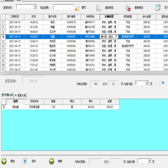Click the 撤销筛选 cancel filter icon
This screenshot has width=168, height=168.
128,7
